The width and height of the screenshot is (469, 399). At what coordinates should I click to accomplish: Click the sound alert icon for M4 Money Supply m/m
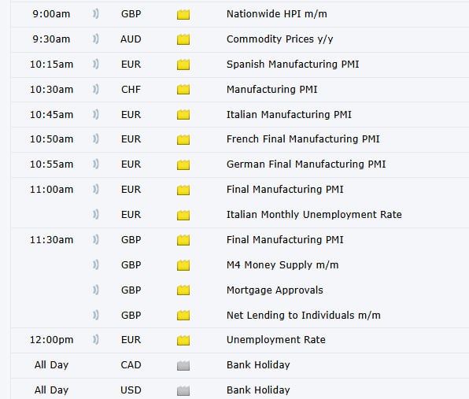coord(95,264)
